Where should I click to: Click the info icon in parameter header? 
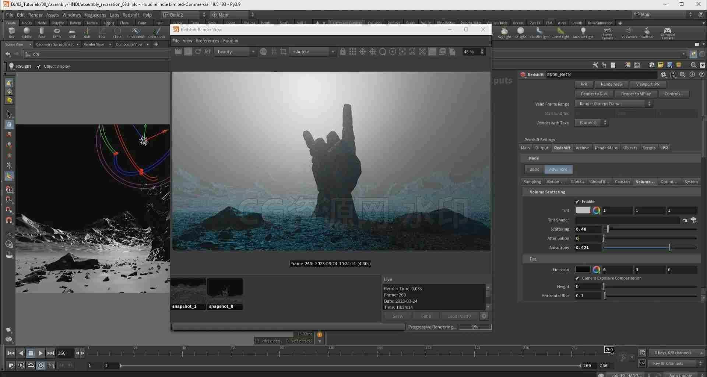[x=692, y=75]
